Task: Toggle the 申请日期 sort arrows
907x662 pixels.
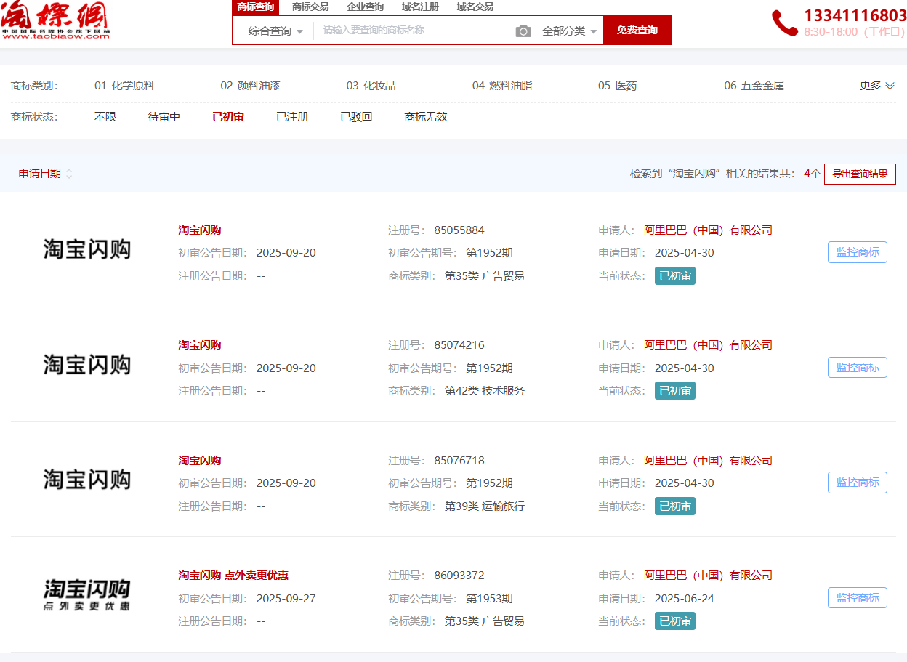Action: [x=69, y=174]
